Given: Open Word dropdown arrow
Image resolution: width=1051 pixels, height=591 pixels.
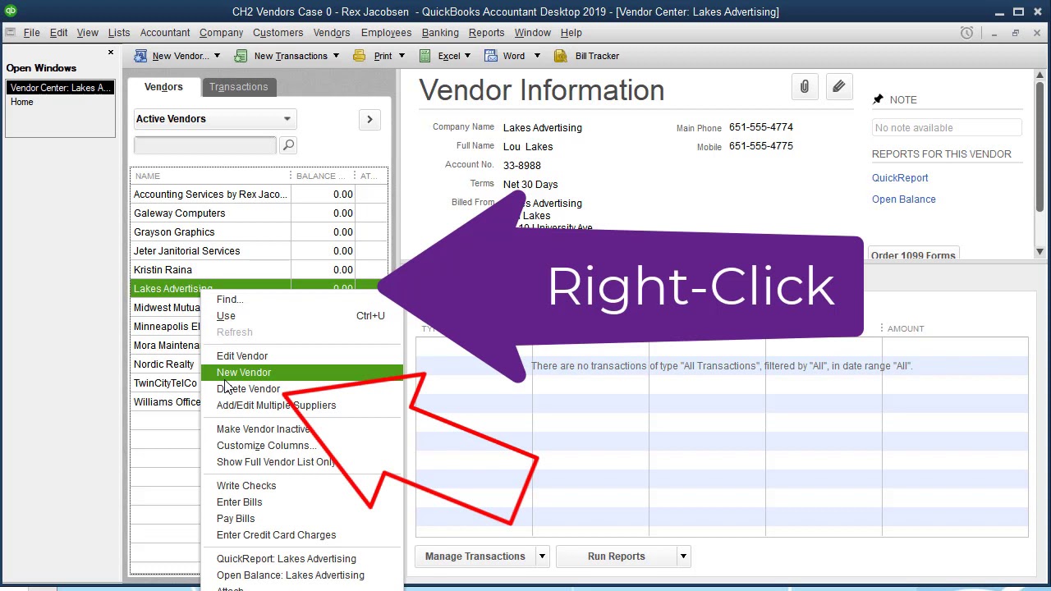Looking at the screenshot, I should click(537, 56).
